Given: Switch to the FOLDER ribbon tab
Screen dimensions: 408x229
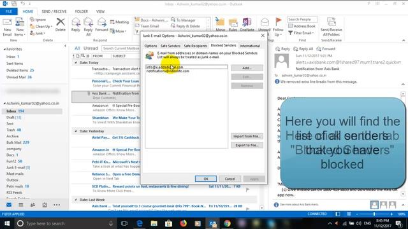Looking at the screenshot, I should click(x=81, y=11).
